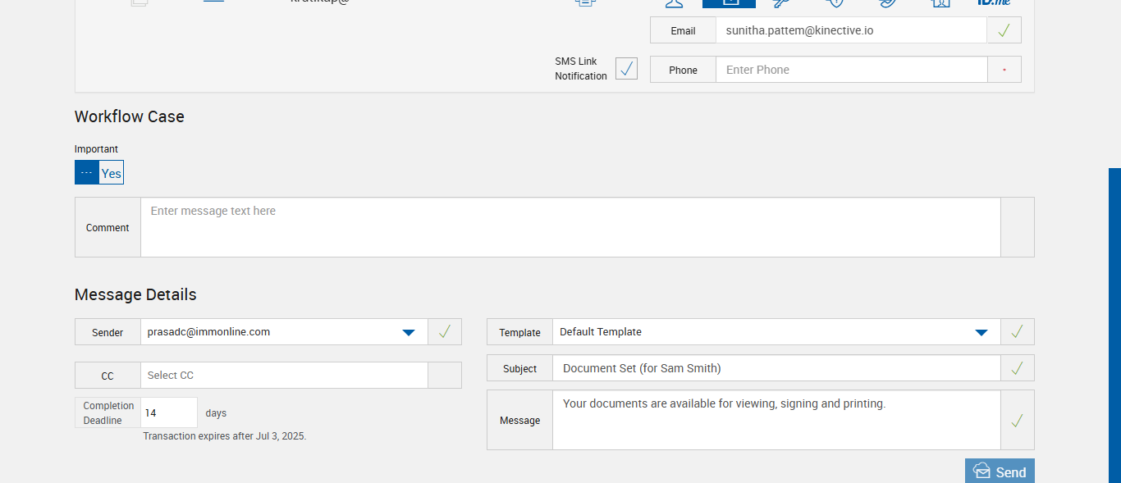Click the envelope icon on the Send button
This screenshot has width=1121, height=483.
click(981, 471)
